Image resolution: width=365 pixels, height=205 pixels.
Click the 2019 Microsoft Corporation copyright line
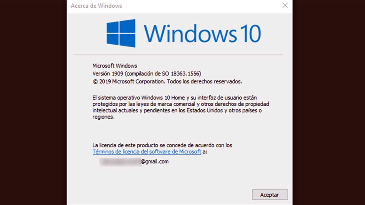(x=167, y=81)
